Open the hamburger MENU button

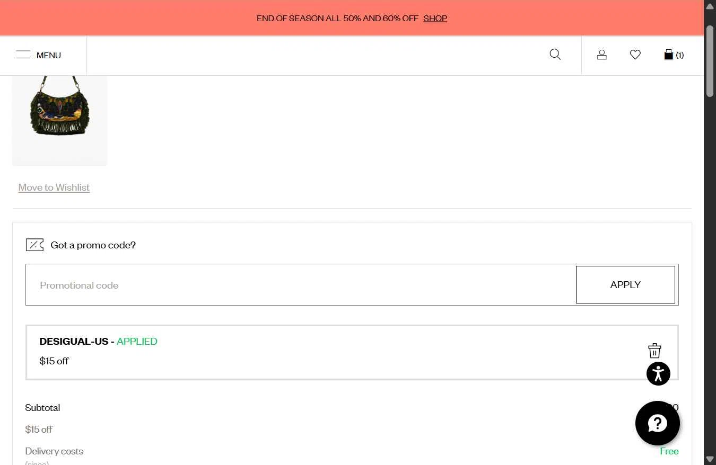point(38,55)
